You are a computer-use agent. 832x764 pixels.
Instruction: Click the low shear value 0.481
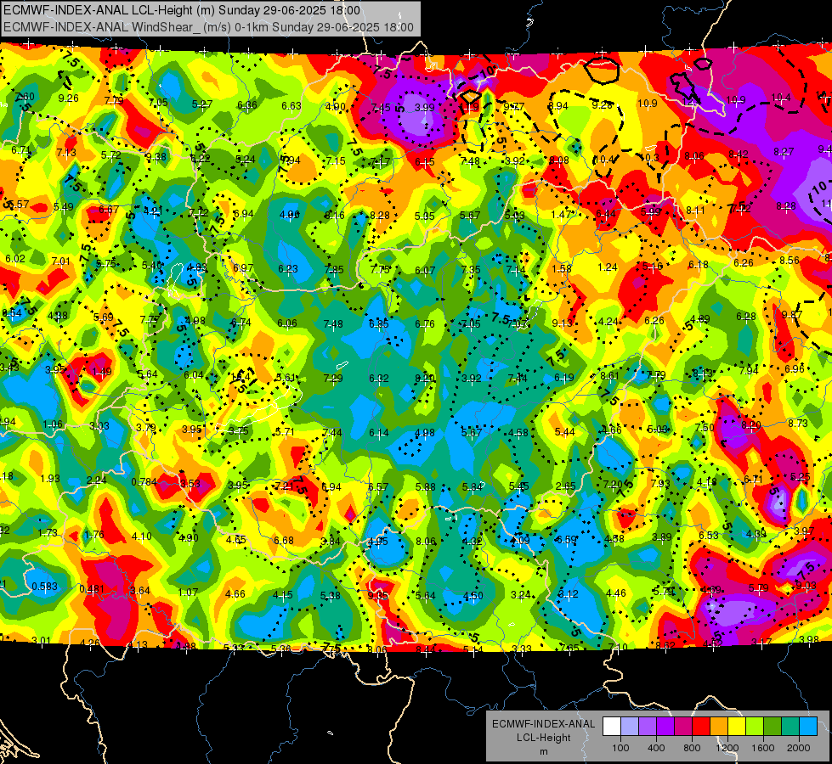[92, 588]
